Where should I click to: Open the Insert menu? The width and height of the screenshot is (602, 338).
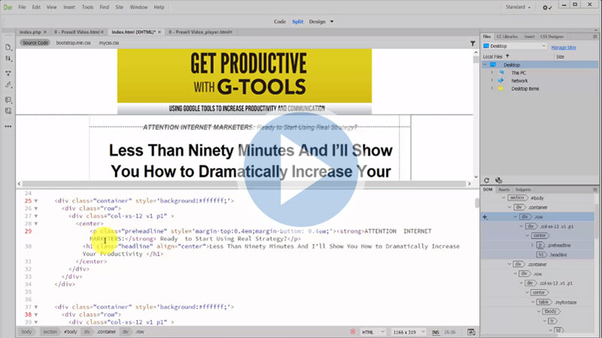69,7
